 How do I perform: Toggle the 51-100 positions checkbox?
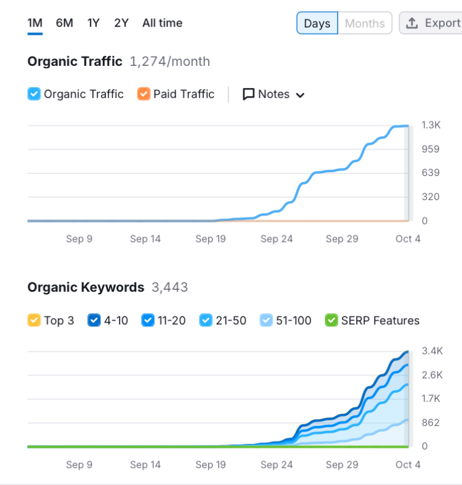coord(266,320)
